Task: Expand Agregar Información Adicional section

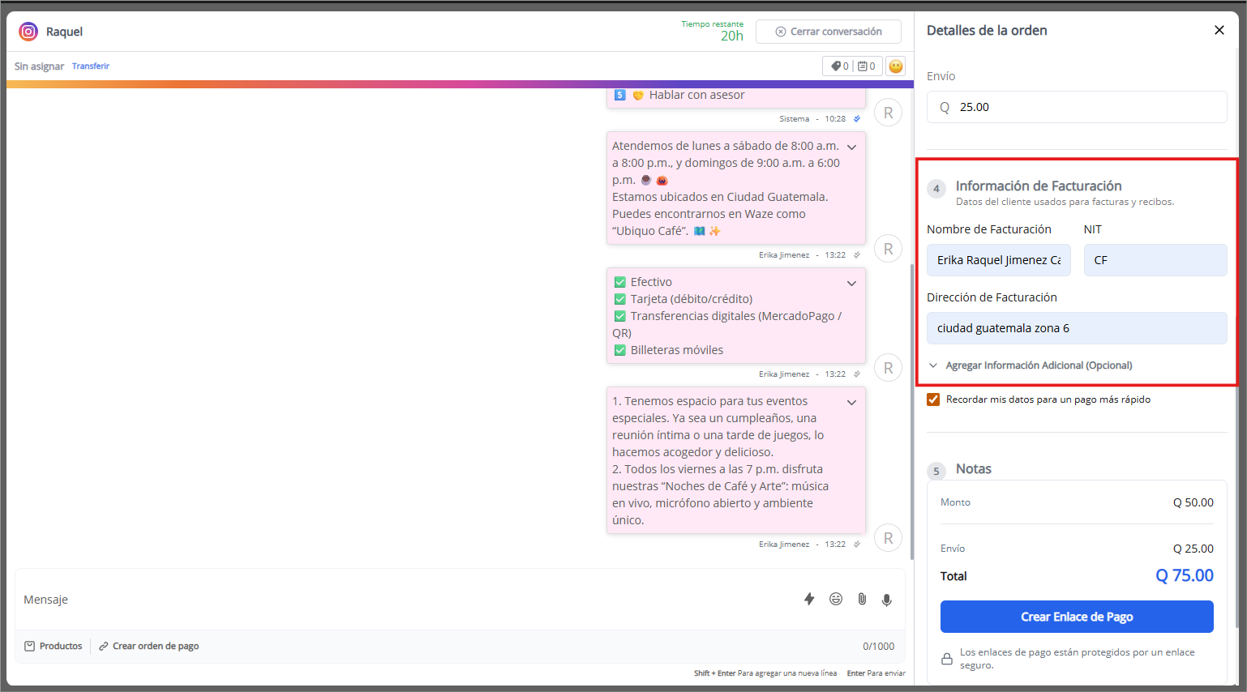Action: click(x=1038, y=365)
